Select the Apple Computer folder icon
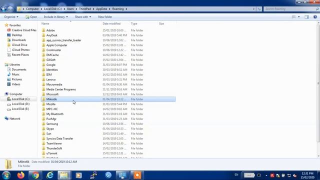This screenshot has height=180, width=320. click(43, 45)
